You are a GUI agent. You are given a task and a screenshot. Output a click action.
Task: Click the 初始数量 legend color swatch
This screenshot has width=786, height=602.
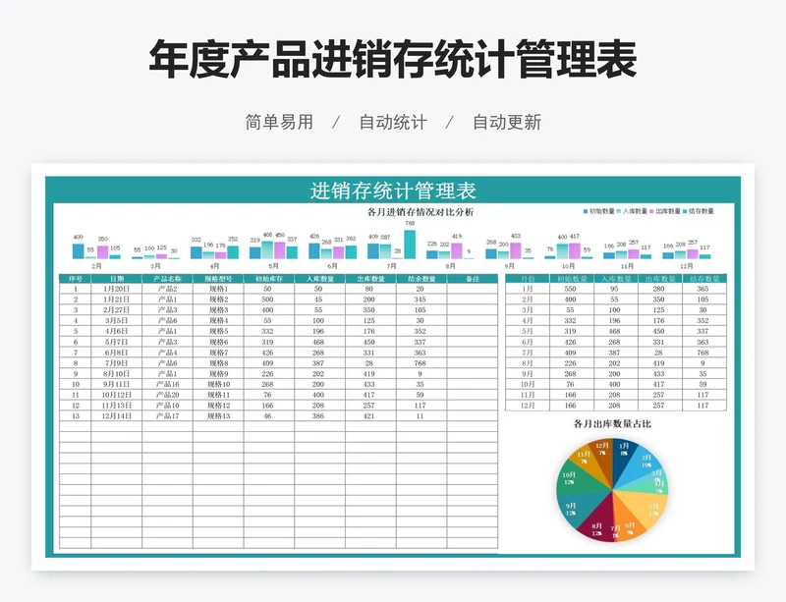coord(585,211)
